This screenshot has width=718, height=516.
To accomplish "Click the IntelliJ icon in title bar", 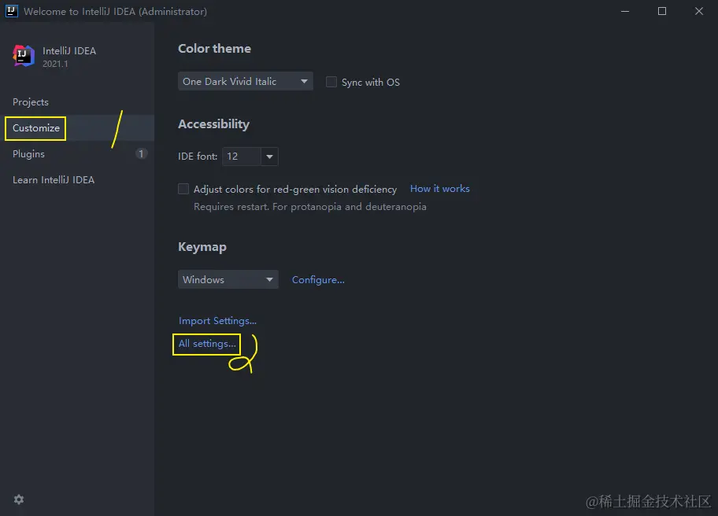I will click(x=12, y=11).
